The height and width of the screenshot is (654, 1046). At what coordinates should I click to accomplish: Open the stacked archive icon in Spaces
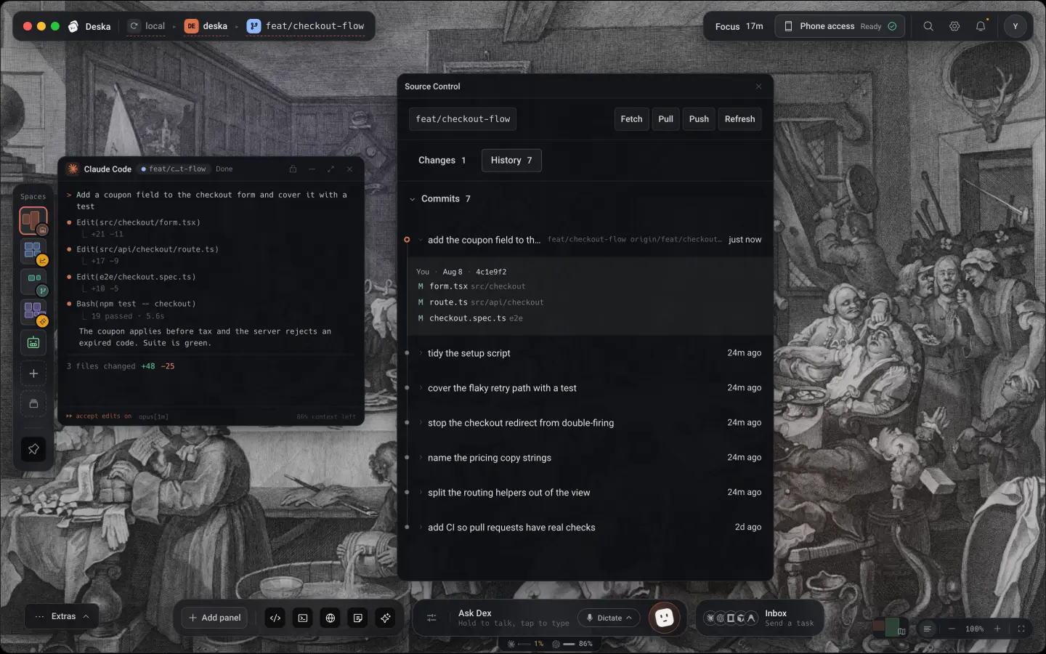(33, 404)
